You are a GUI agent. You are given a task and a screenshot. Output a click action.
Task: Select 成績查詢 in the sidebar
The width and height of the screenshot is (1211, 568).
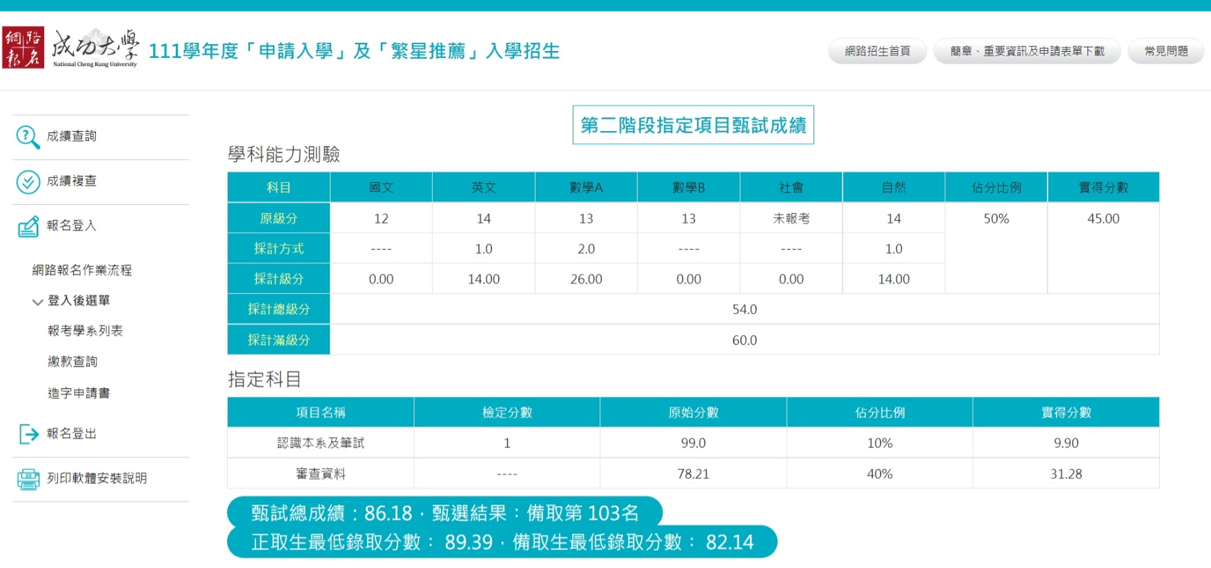point(72,136)
